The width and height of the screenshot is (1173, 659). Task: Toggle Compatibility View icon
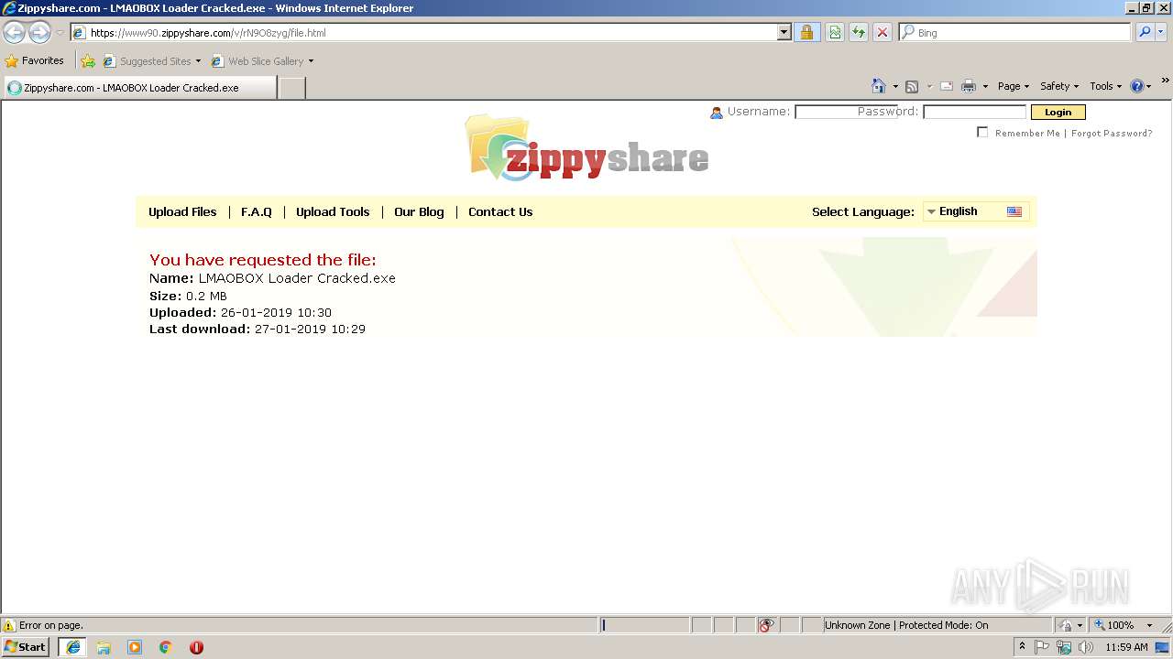click(x=835, y=32)
